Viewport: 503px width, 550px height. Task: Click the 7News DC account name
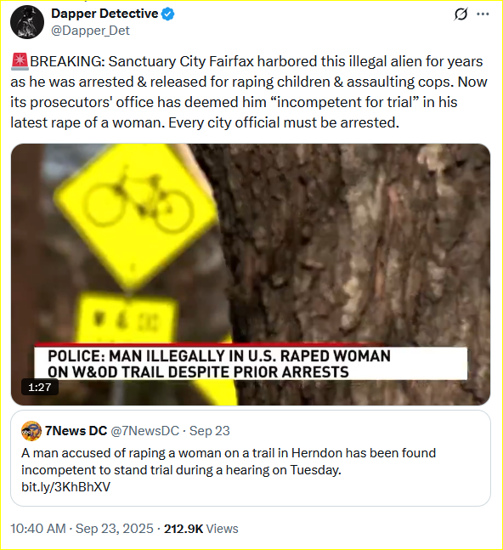coord(76,431)
